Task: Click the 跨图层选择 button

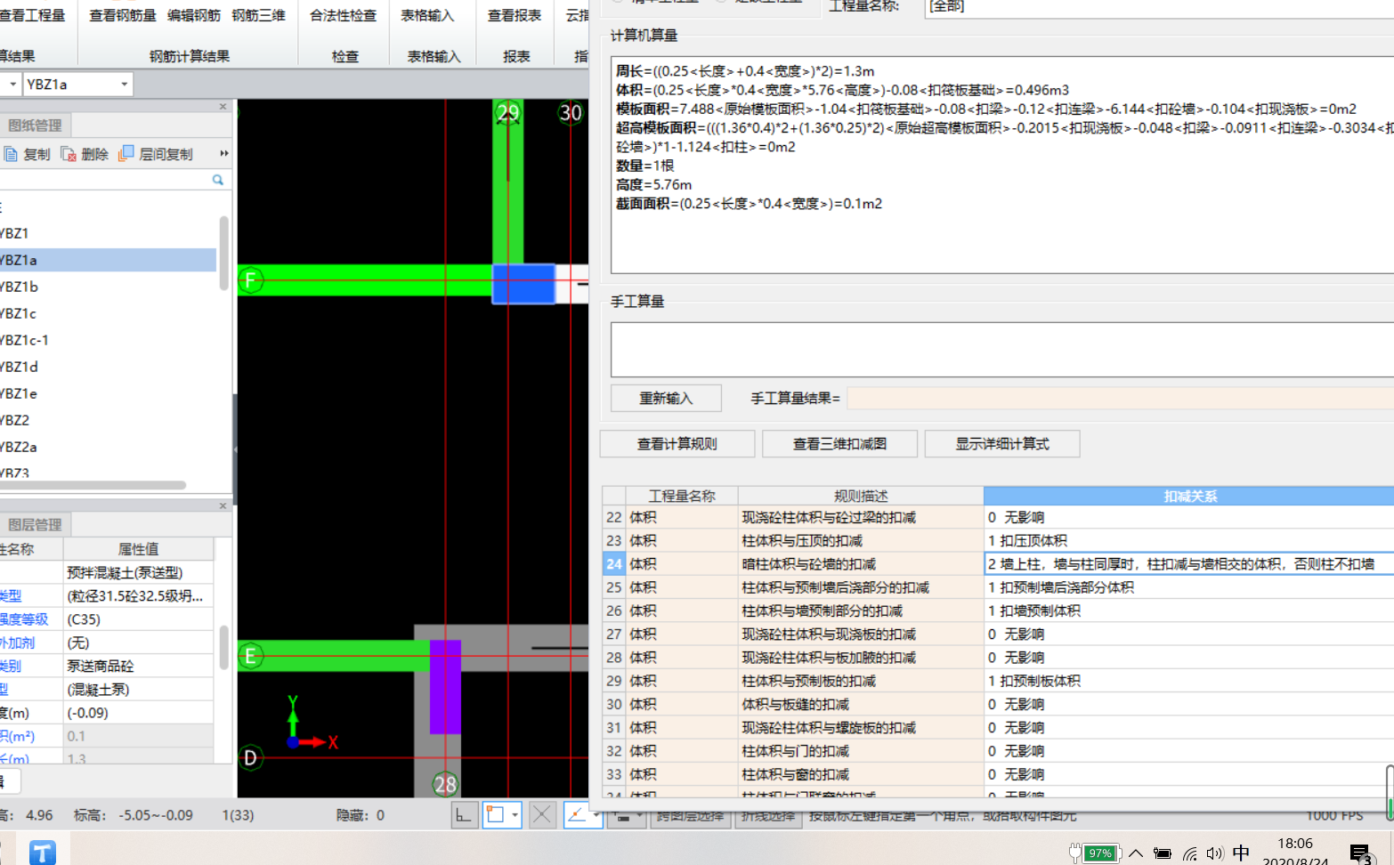Action: 690,815
